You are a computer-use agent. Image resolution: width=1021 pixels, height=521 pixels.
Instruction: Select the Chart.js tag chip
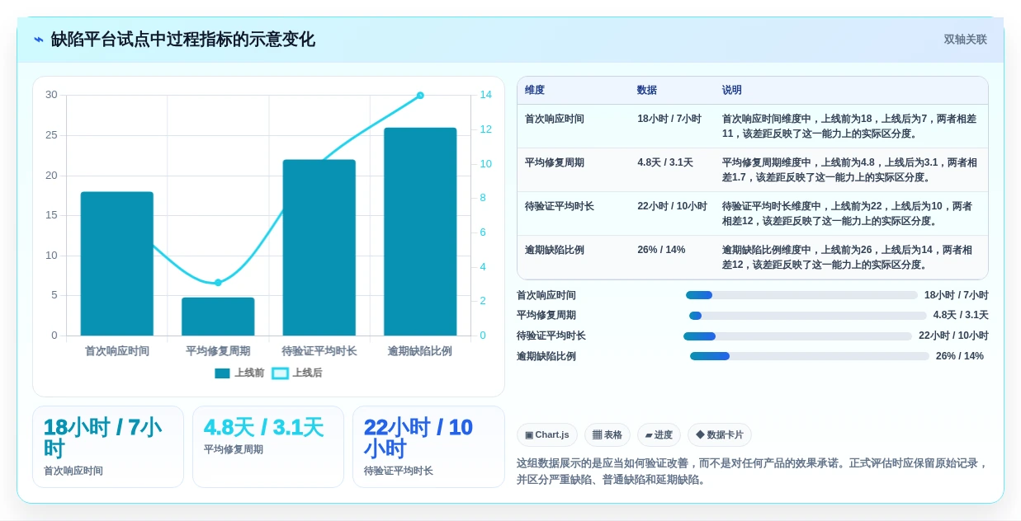click(x=547, y=435)
